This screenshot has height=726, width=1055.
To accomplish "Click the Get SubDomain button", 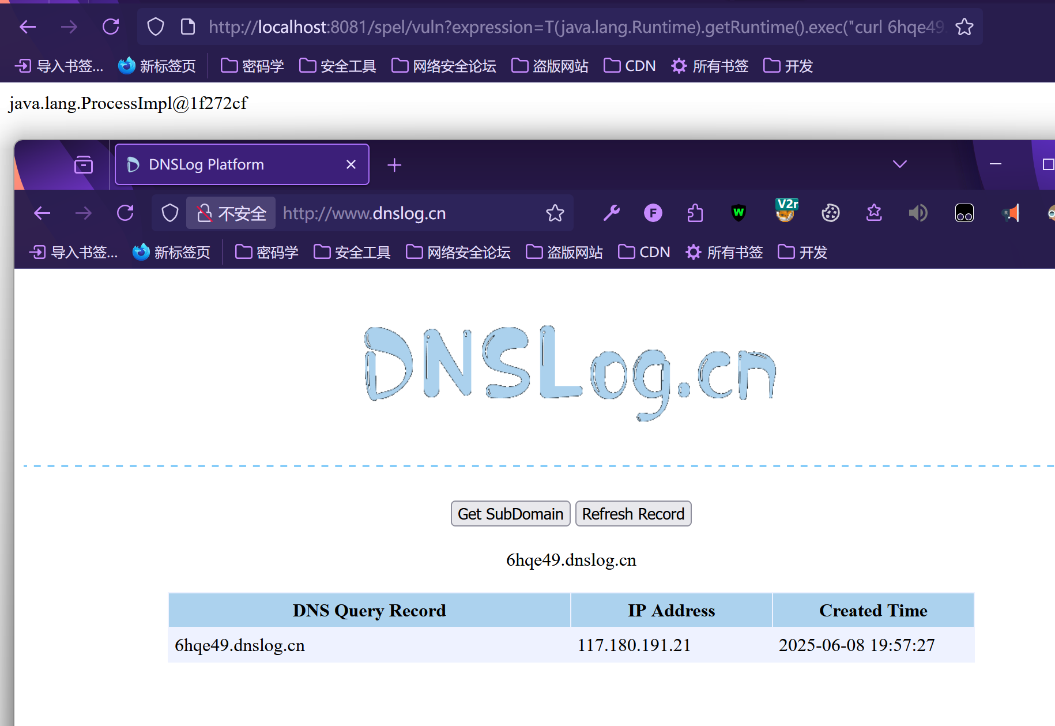I will tap(510, 514).
